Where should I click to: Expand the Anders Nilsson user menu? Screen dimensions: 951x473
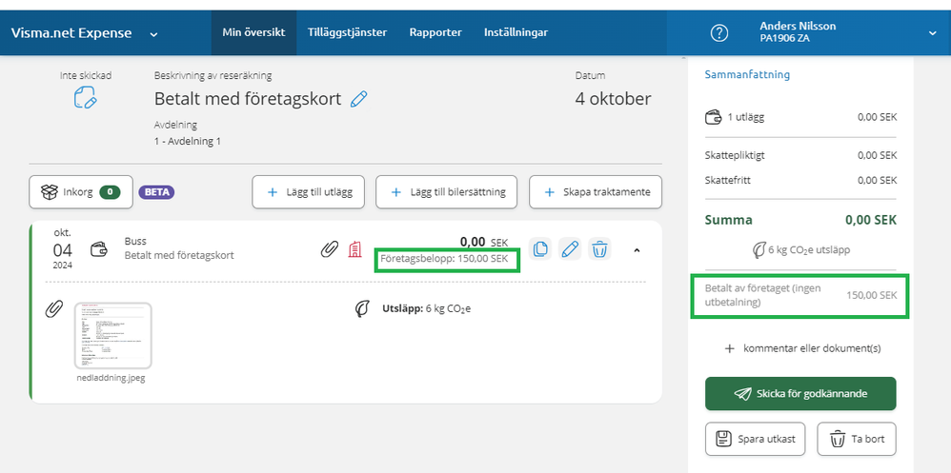932,33
